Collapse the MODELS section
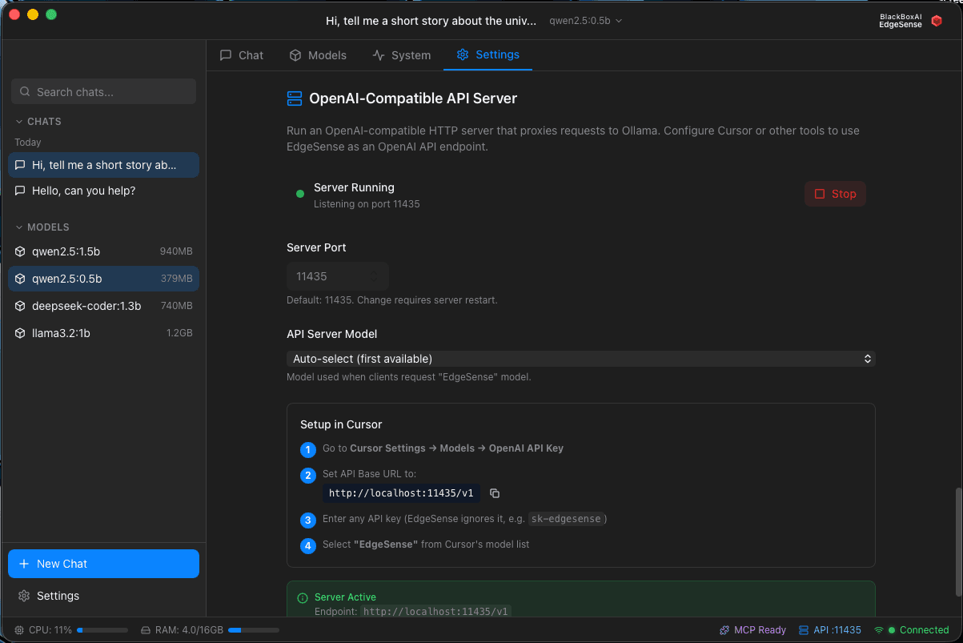963x643 pixels. click(x=20, y=227)
